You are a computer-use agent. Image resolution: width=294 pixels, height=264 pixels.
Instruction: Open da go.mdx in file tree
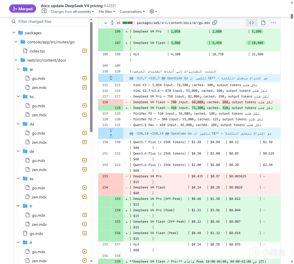pos(38,133)
